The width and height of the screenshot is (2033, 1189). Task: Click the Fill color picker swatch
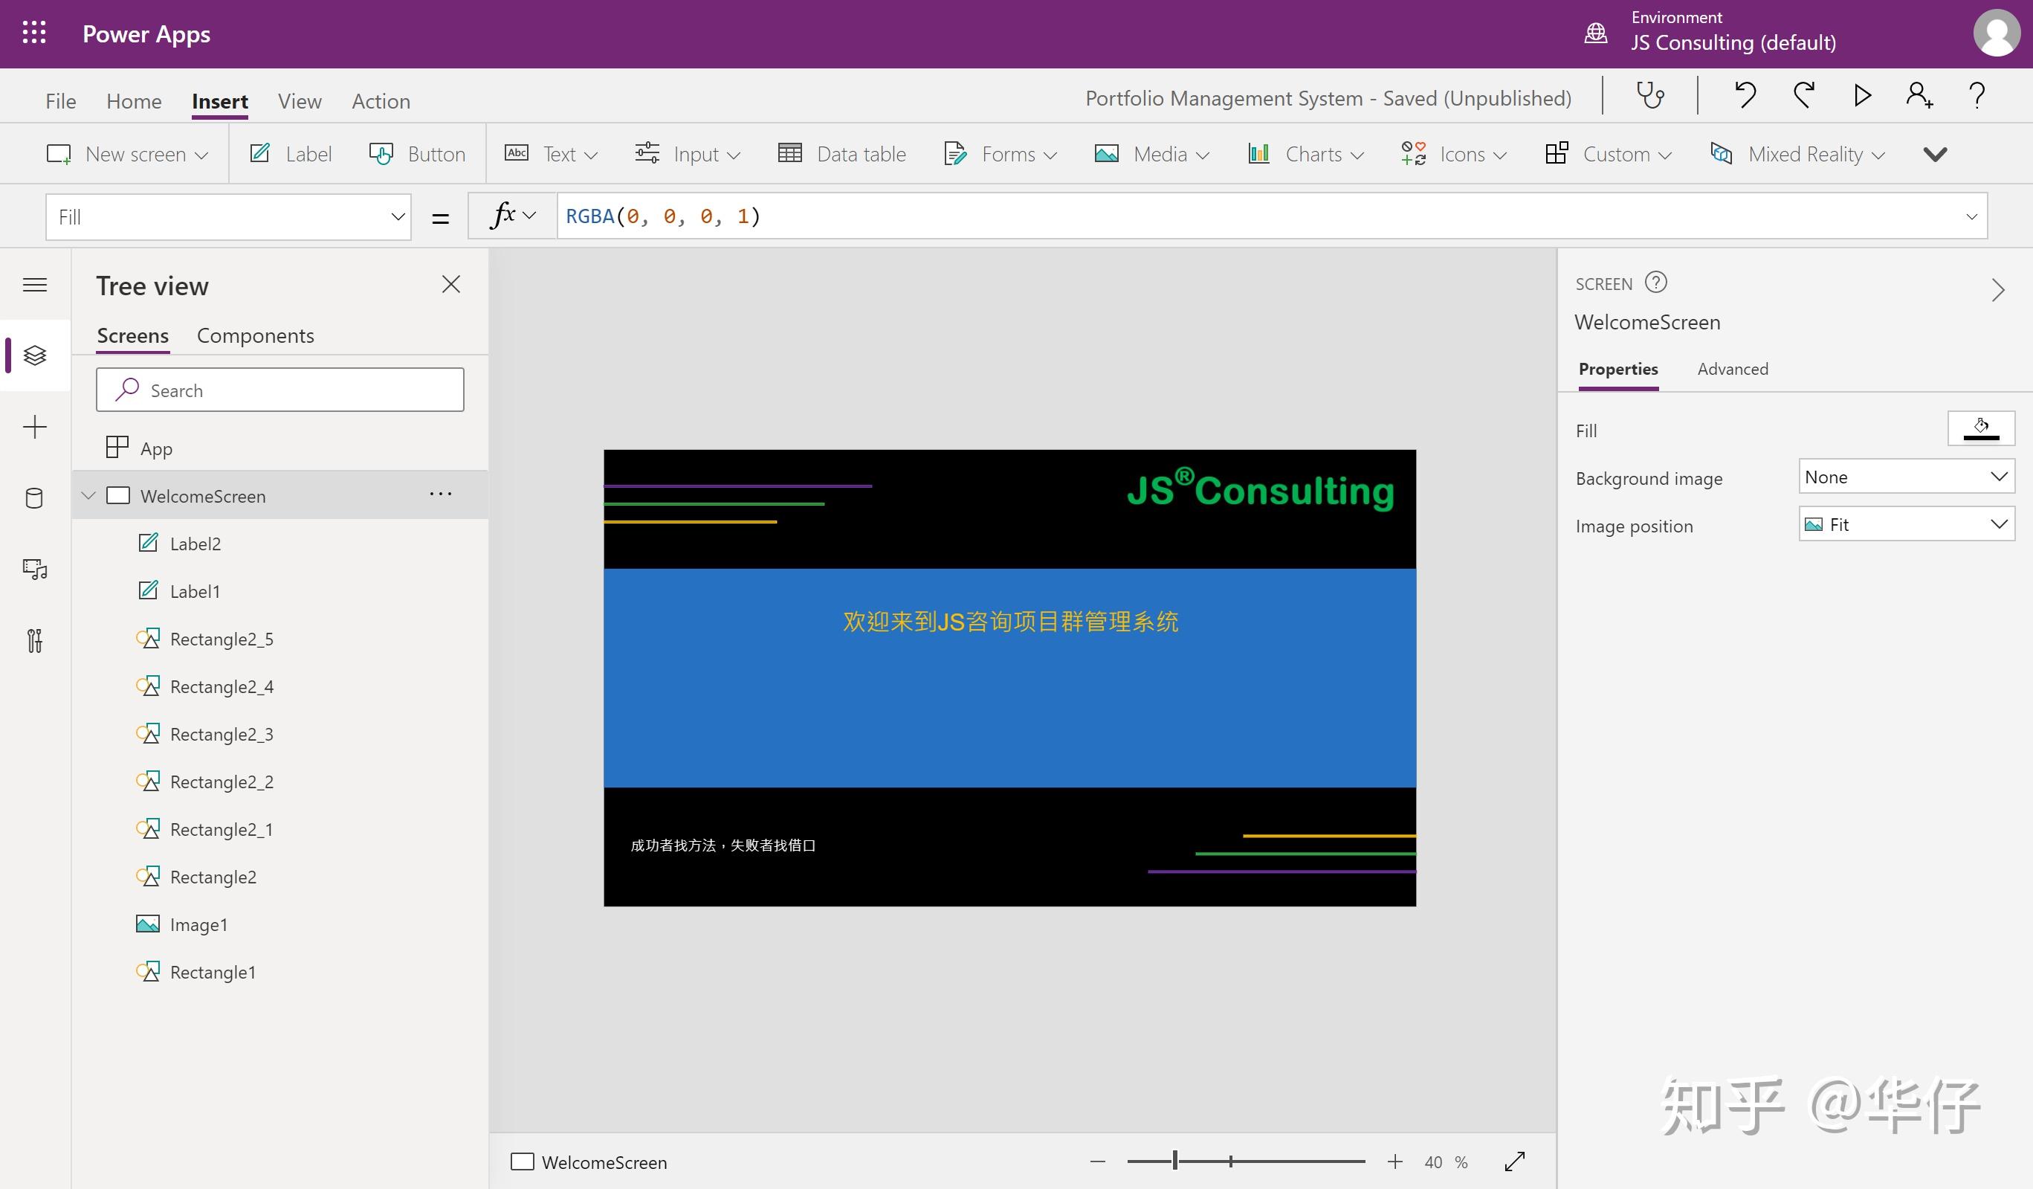click(x=1980, y=428)
